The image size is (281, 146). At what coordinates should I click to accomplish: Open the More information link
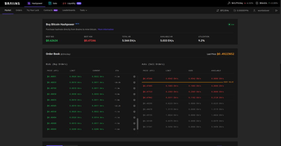tap(106, 29)
